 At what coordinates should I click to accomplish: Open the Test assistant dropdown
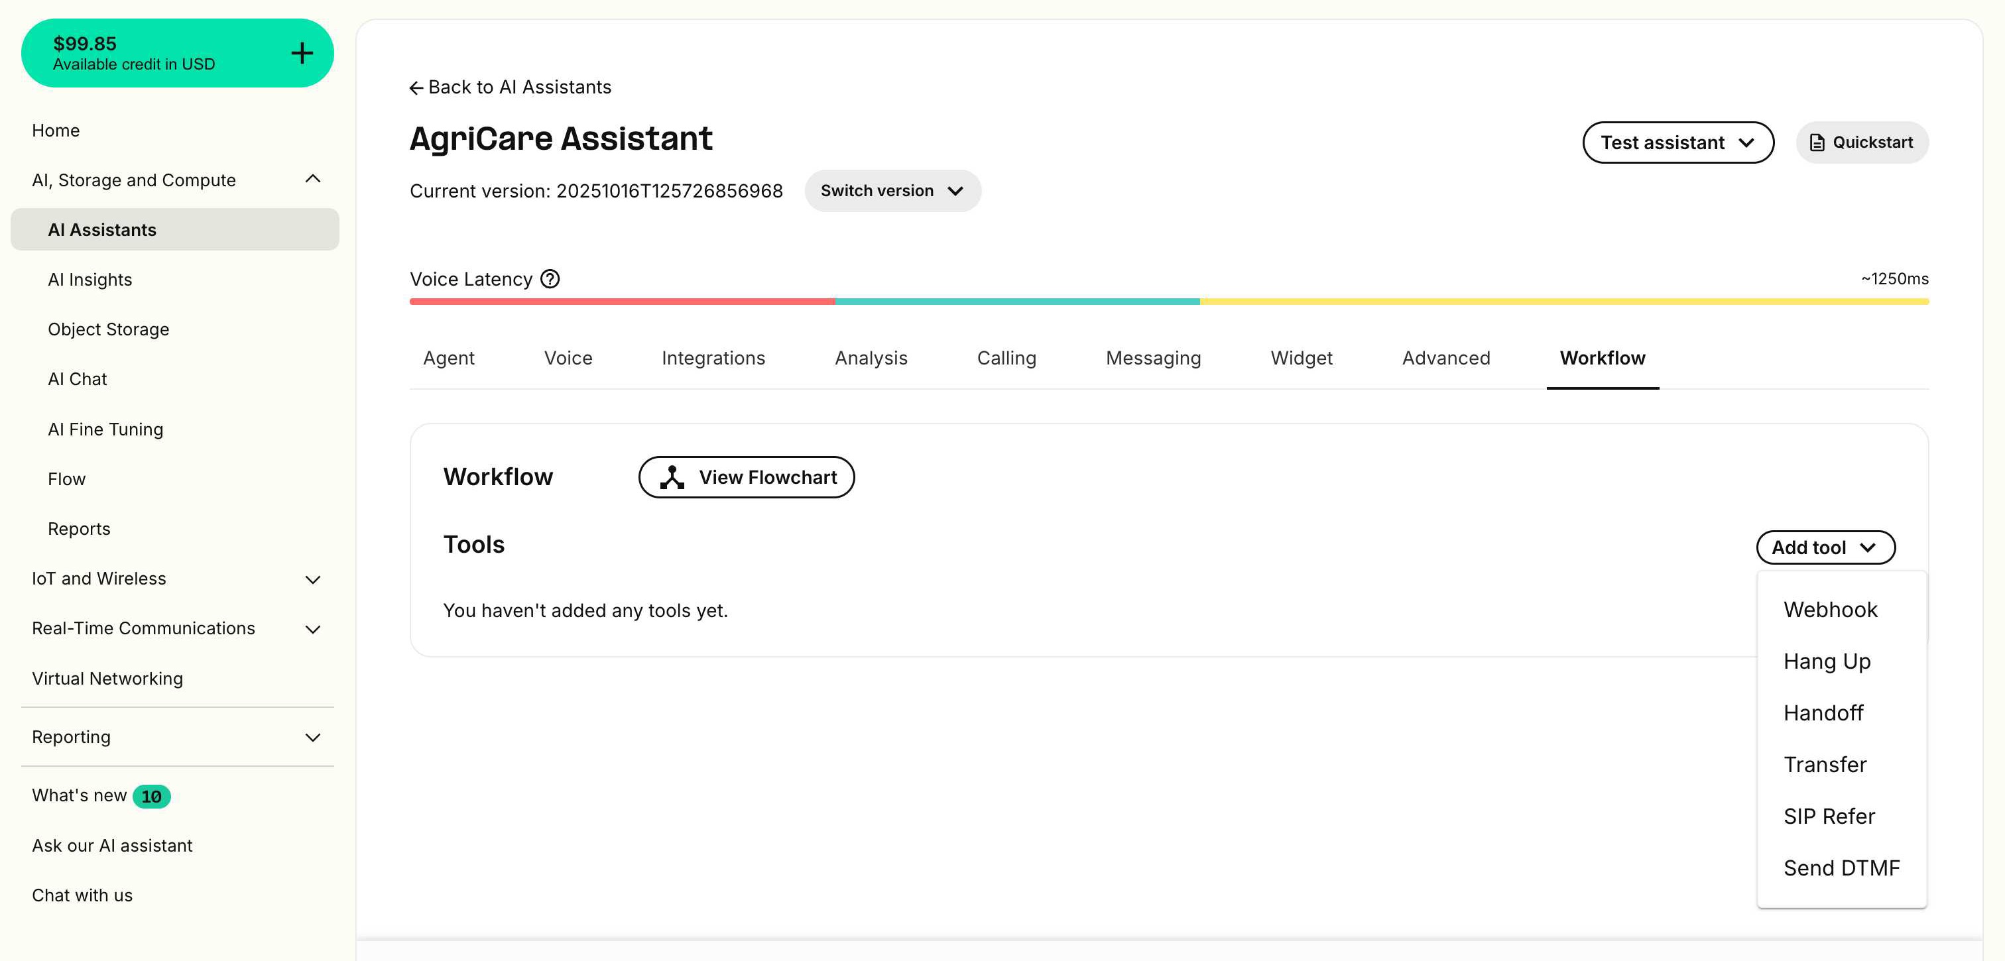coord(1677,142)
